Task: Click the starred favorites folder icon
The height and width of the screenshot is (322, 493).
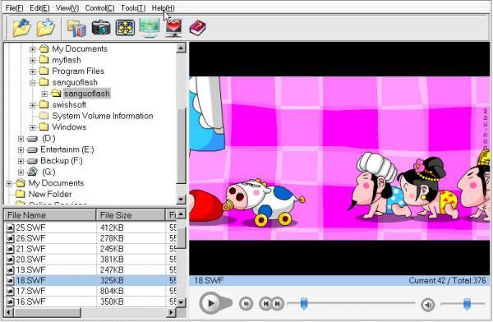Action: click(46, 28)
